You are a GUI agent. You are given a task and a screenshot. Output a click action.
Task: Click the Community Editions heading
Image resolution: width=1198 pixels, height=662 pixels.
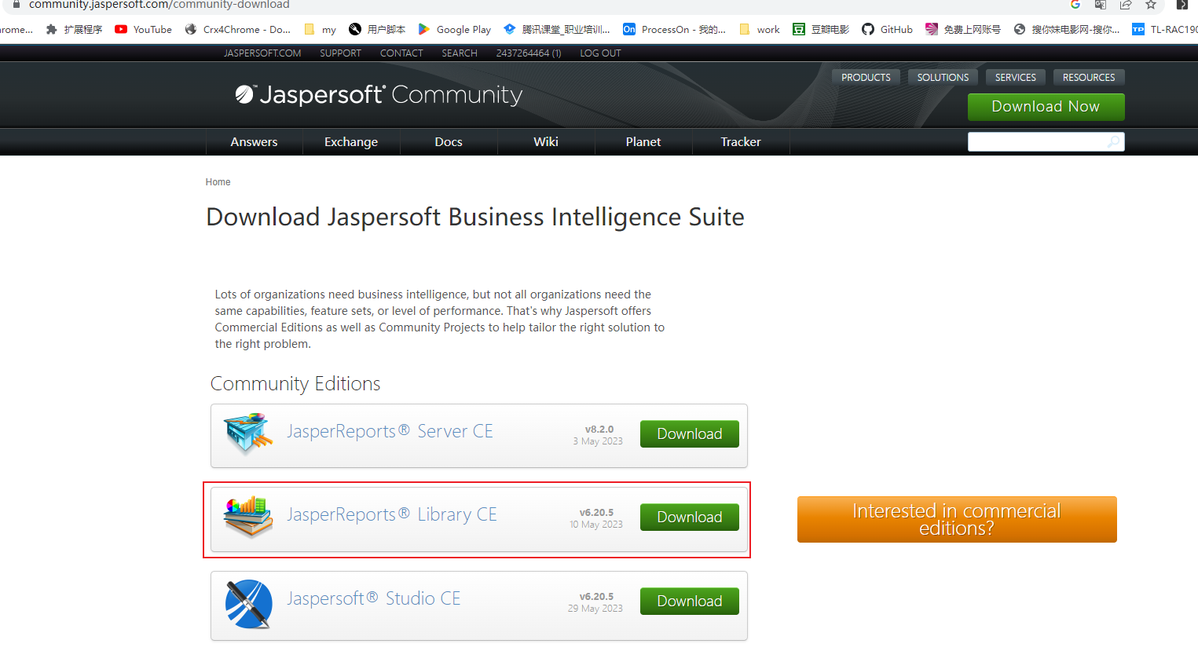(x=295, y=384)
